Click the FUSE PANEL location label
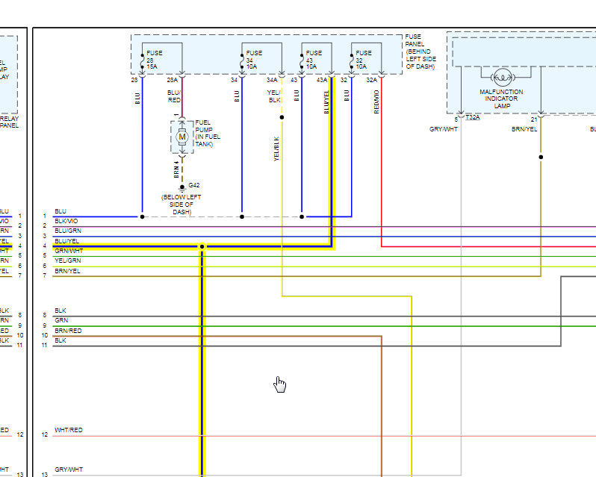Image resolution: width=596 pixels, height=477 pixels. click(420, 52)
